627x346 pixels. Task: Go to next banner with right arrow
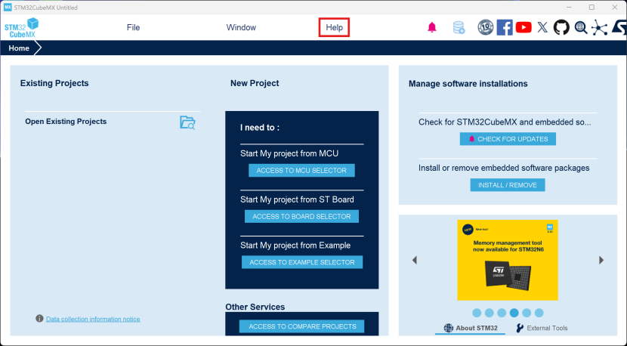601,260
